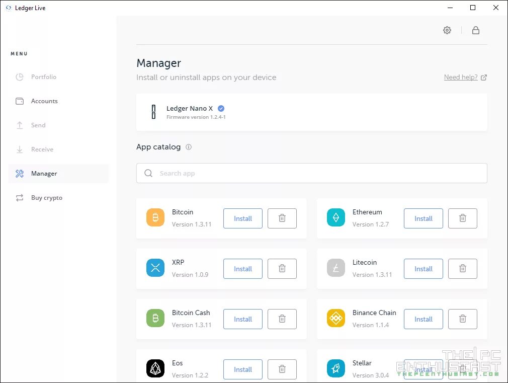This screenshot has height=383, width=508.
Task: Install the Bitcoin Cash app
Action: tap(242, 319)
